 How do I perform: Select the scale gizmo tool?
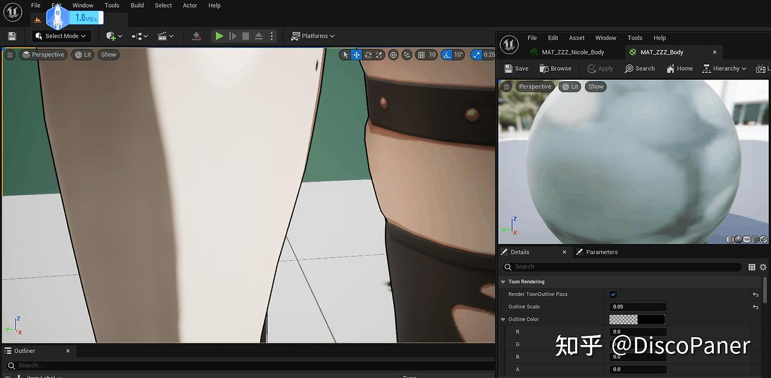coord(379,55)
